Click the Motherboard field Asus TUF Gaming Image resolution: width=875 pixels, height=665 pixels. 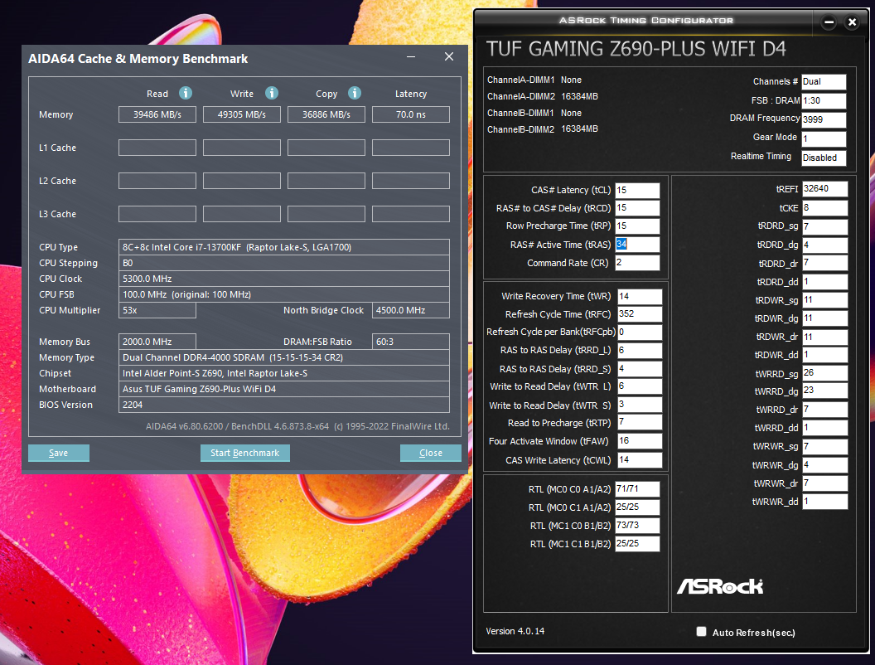pyautogui.click(x=284, y=389)
